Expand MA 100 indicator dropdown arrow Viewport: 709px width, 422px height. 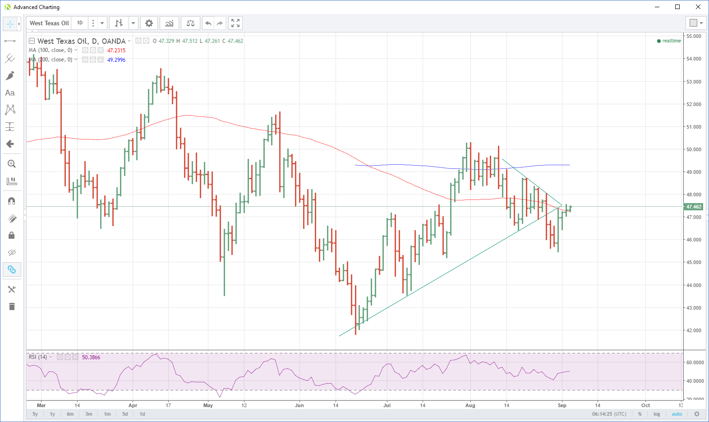coord(76,50)
